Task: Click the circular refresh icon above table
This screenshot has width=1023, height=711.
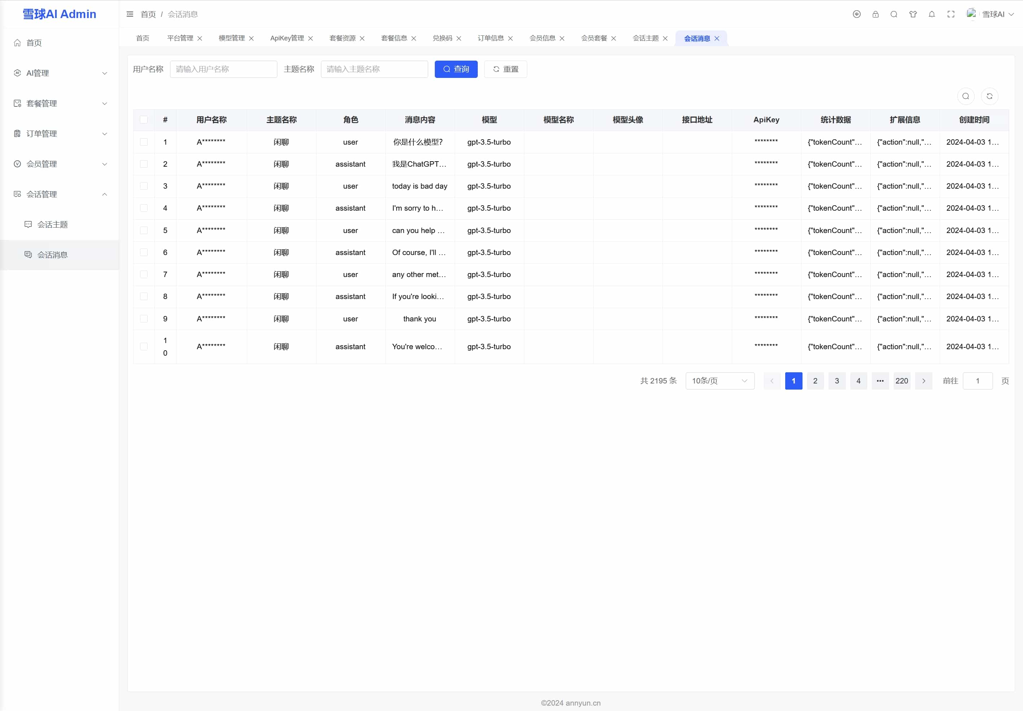Action: click(x=989, y=96)
